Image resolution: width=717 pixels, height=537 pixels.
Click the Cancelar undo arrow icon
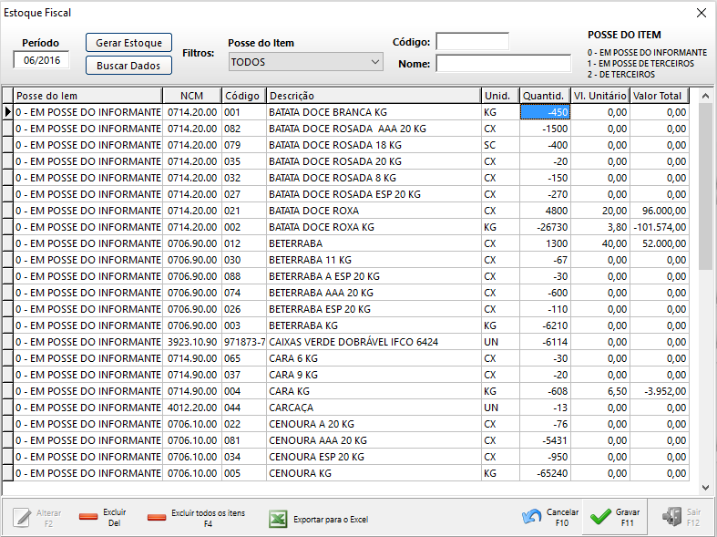coord(531,517)
